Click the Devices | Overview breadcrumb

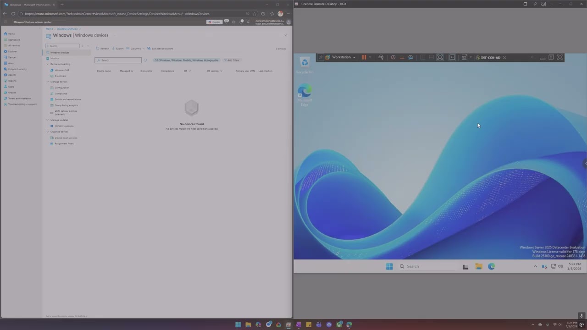pos(67,29)
